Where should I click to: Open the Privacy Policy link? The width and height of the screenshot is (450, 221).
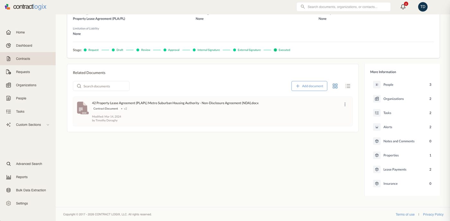pyautogui.click(x=433, y=214)
